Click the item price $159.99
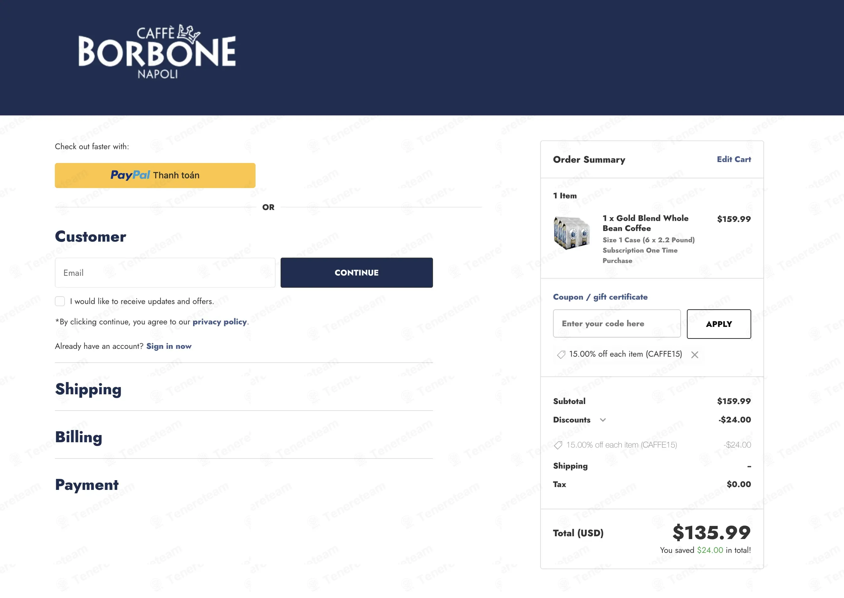 [x=734, y=219]
